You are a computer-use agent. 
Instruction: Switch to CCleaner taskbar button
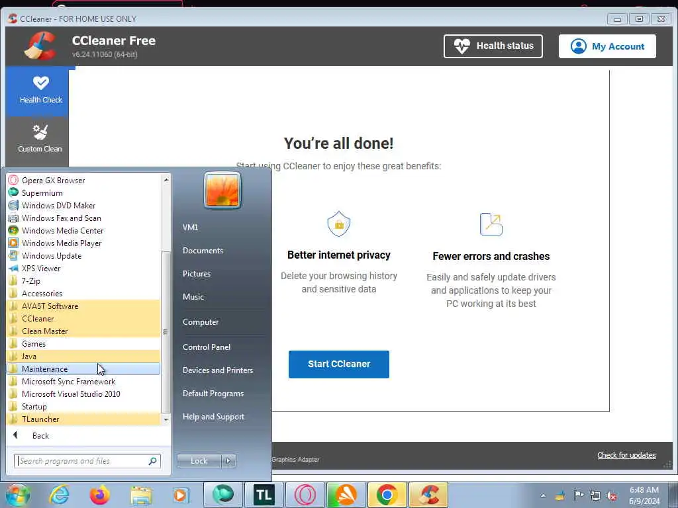click(428, 495)
